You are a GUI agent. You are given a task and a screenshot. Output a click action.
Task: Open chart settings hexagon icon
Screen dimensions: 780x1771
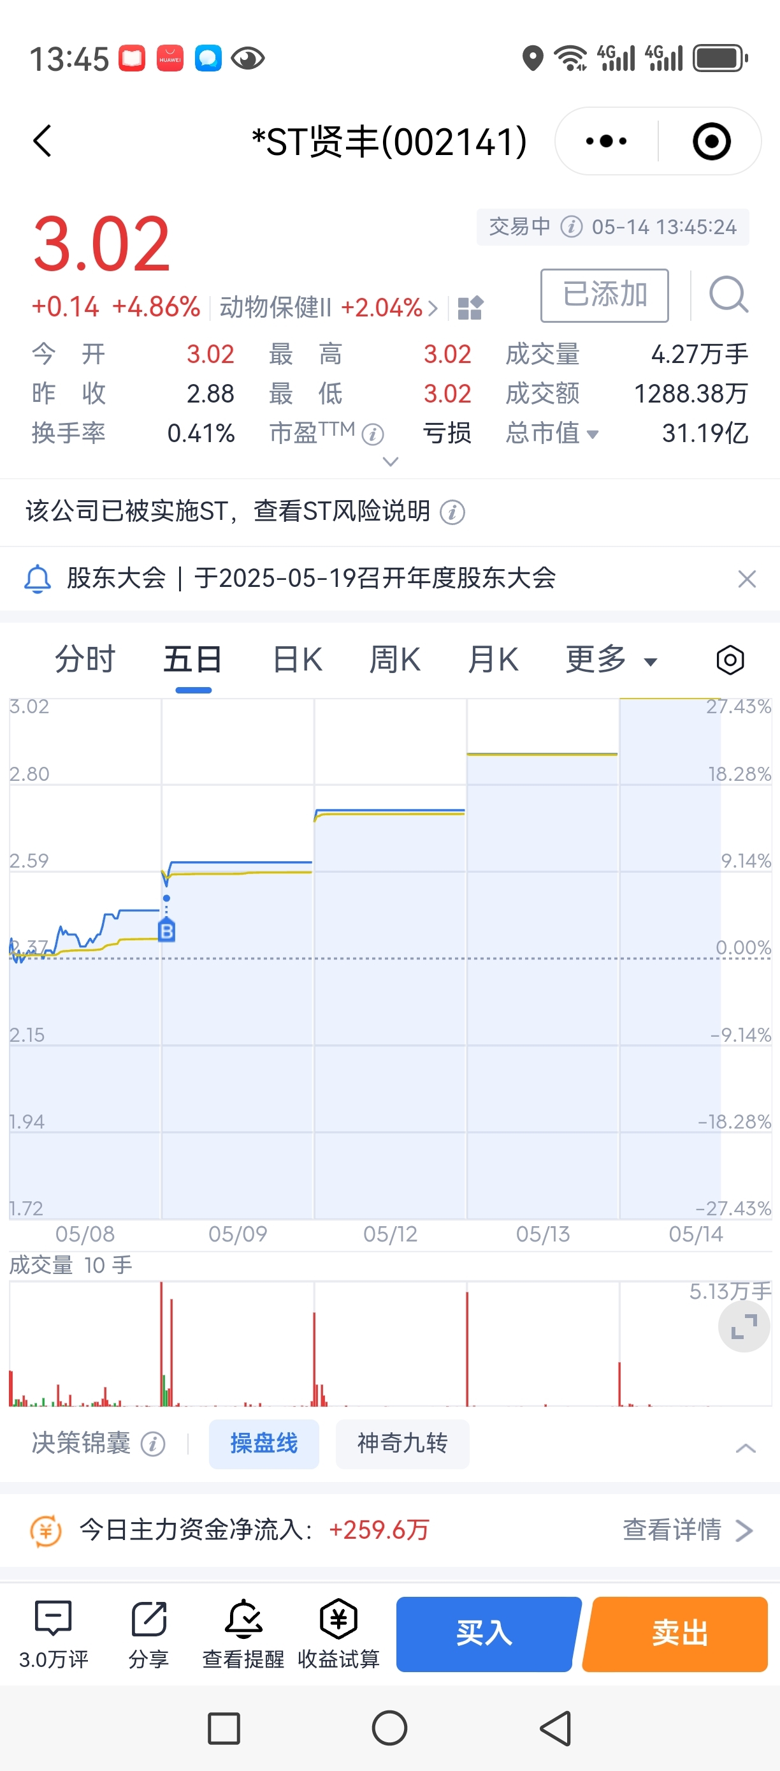[x=730, y=660]
